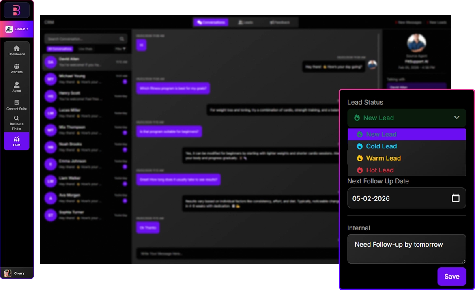Screen dimensions: 475x290
Task: Click the B app logo at top
Action: pyautogui.click(x=17, y=11)
